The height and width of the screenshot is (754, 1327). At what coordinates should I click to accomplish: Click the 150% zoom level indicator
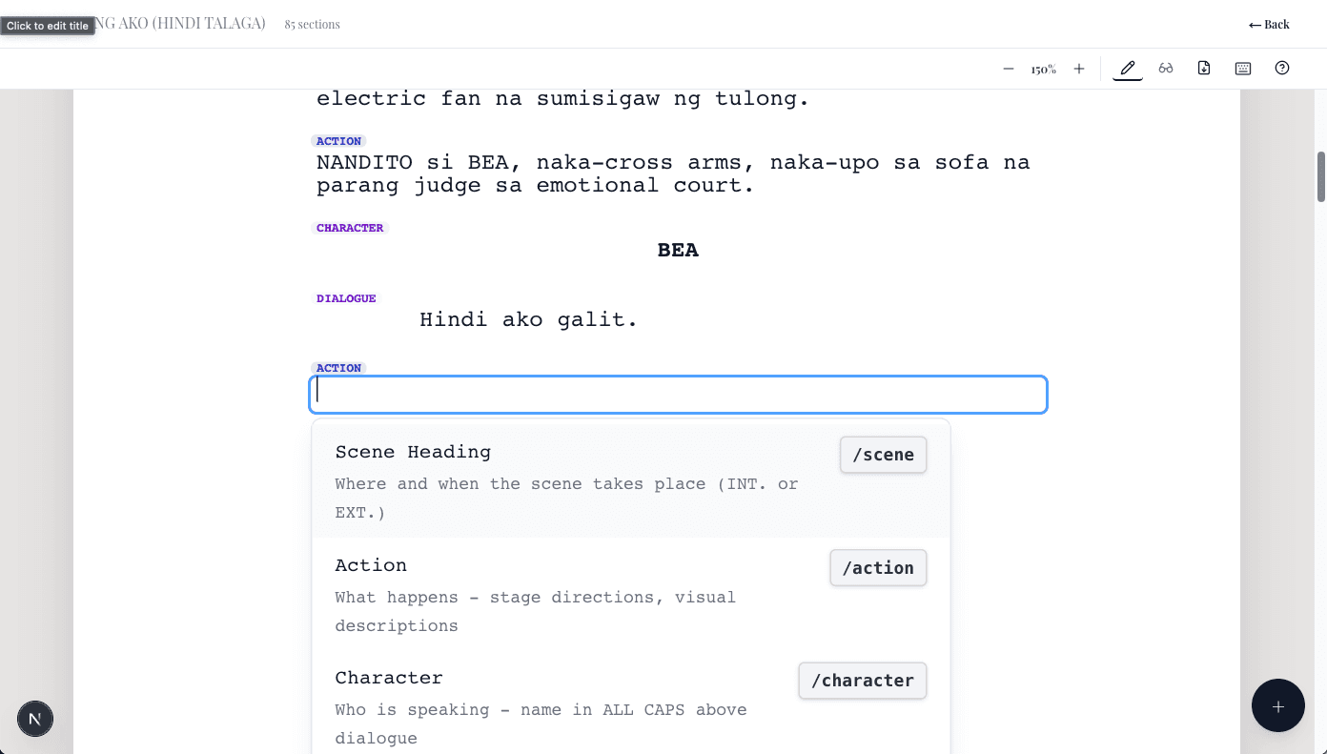1044,69
